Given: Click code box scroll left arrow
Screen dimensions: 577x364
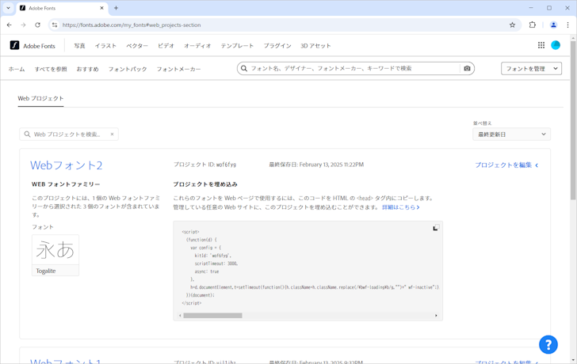Looking at the screenshot, I should click(x=180, y=316).
